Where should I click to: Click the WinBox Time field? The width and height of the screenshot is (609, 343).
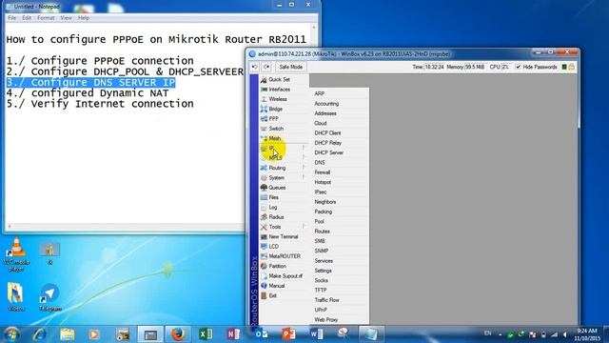(x=434, y=67)
